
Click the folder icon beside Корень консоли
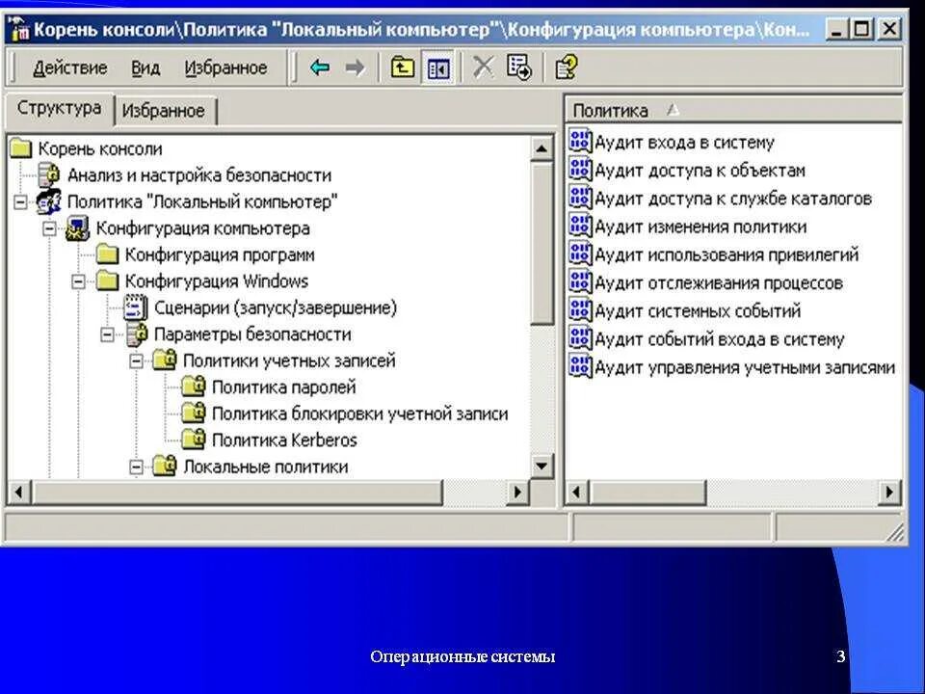point(20,148)
